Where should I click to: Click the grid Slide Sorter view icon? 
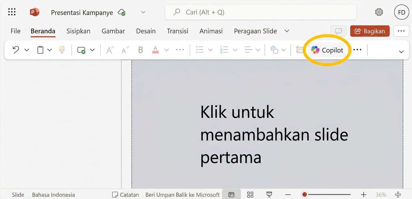pos(250,195)
